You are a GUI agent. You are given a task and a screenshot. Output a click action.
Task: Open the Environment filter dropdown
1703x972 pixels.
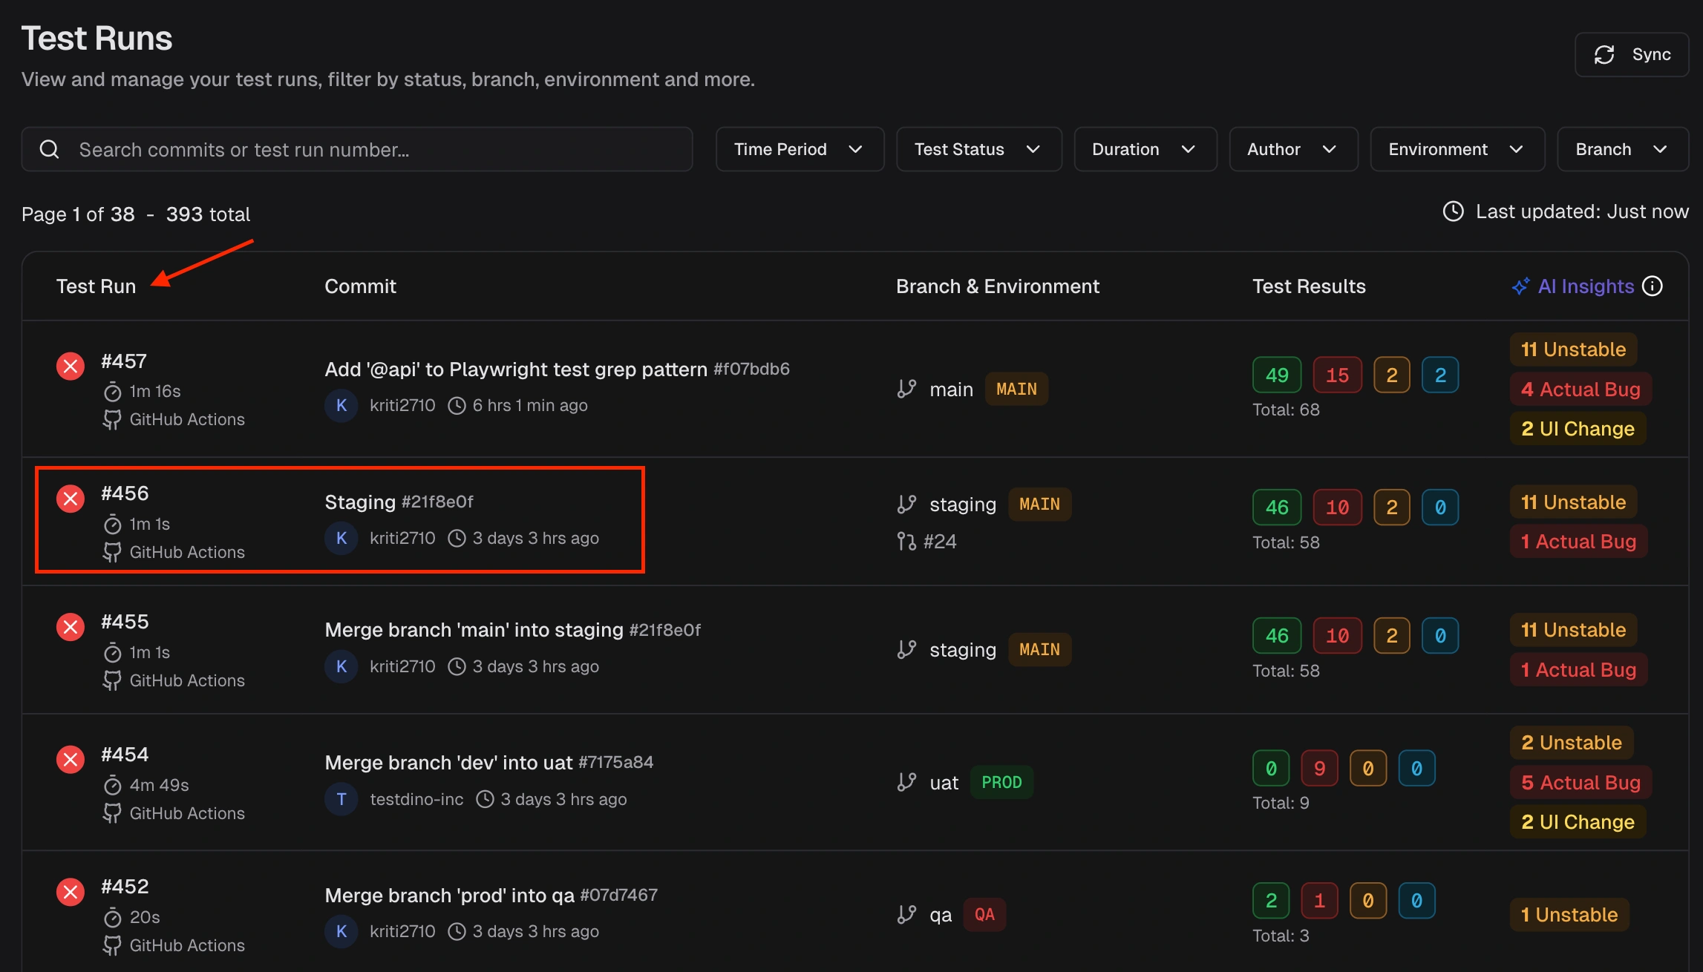tap(1457, 149)
